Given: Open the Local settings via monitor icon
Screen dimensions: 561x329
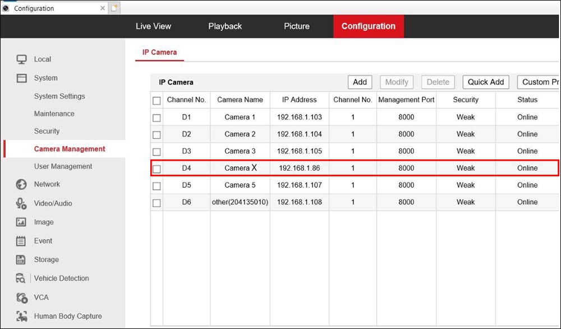Looking at the screenshot, I should [x=21, y=59].
